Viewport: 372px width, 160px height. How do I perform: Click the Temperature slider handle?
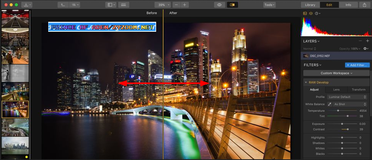coord(338,111)
